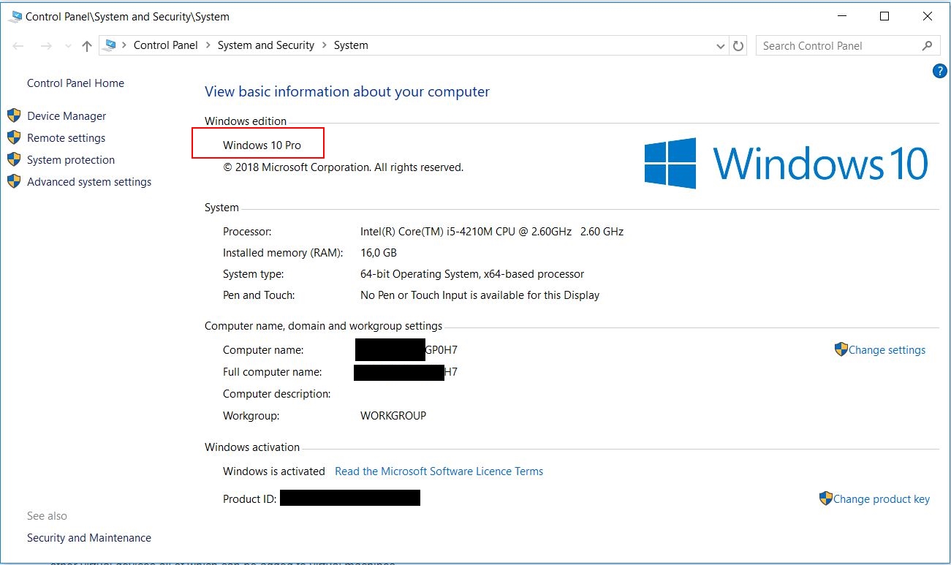Read the Microsoft Software Licence Terms
The height and width of the screenshot is (565, 951).
[x=439, y=471]
